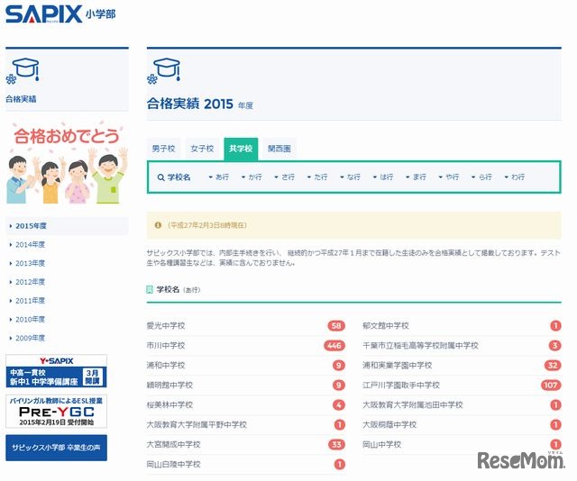This screenshot has height=481, width=577.
Task: Click 桜美林中学校 entry
Action: tap(169, 404)
